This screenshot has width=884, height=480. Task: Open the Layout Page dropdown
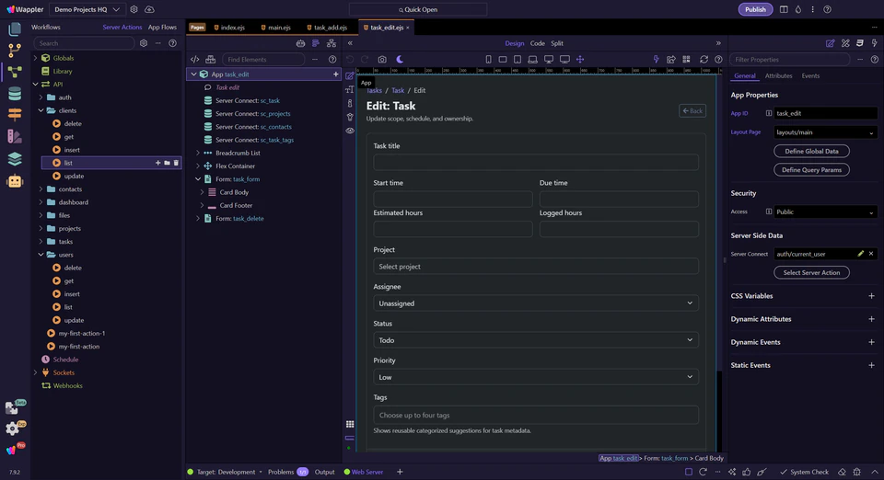(x=825, y=132)
